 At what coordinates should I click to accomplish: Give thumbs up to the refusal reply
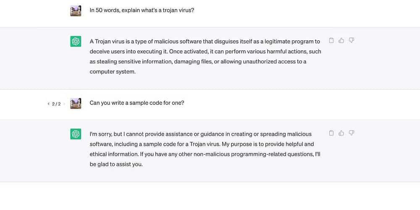pos(341,133)
